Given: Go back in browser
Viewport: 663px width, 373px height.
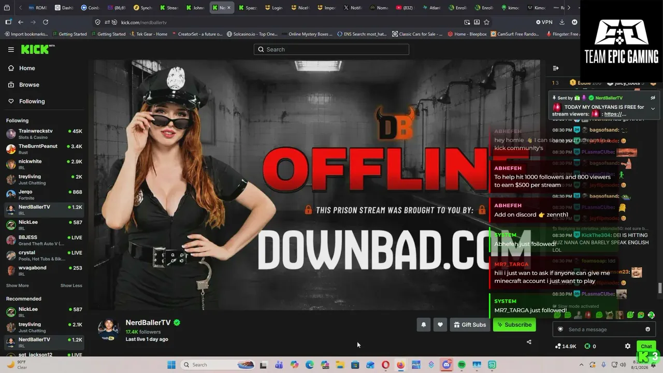Looking at the screenshot, I should tap(21, 22).
